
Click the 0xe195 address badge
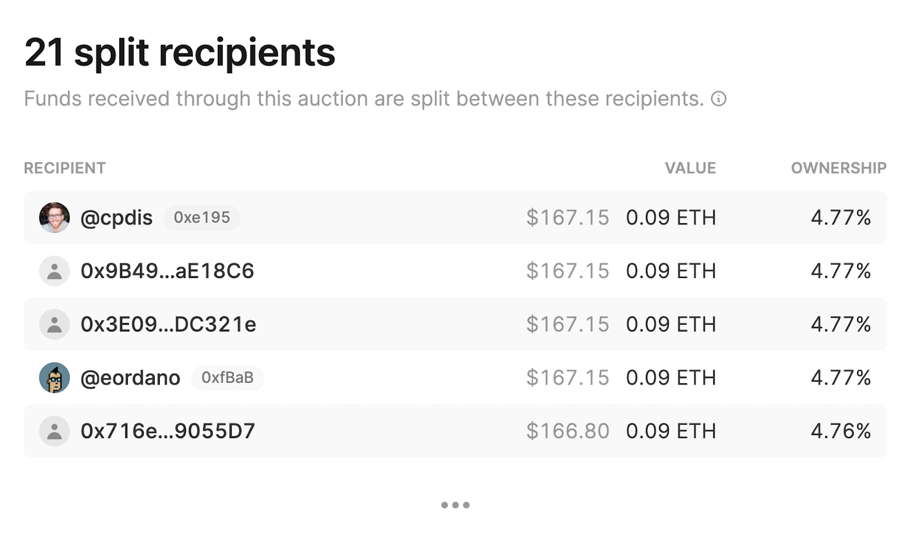click(x=202, y=218)
